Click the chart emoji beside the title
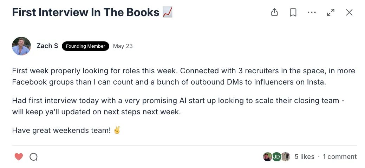365x168 pixels. 167,12
